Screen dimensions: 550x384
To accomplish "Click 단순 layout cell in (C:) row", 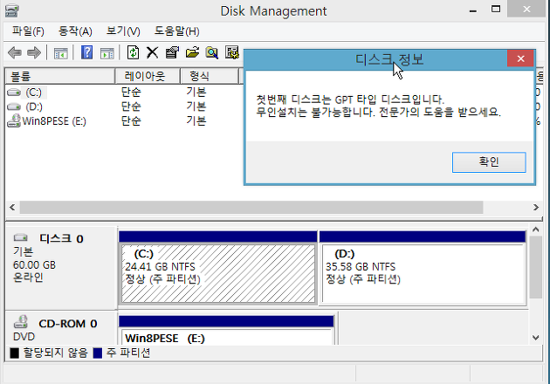I will tap(131, 93).
